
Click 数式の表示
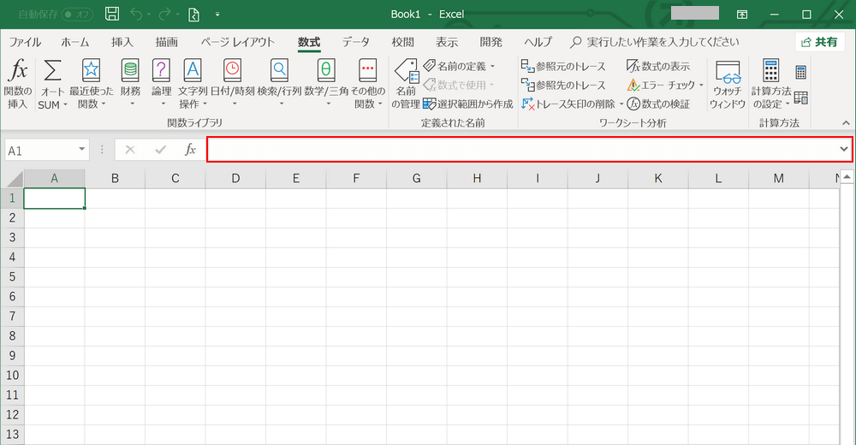coord(658,66)
